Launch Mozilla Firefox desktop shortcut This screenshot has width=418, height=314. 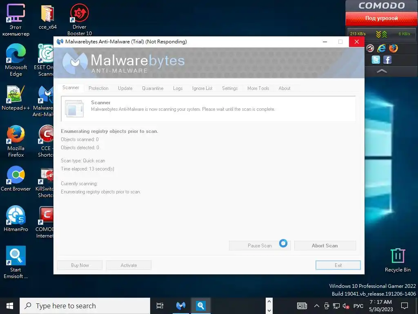click(16, 141)
